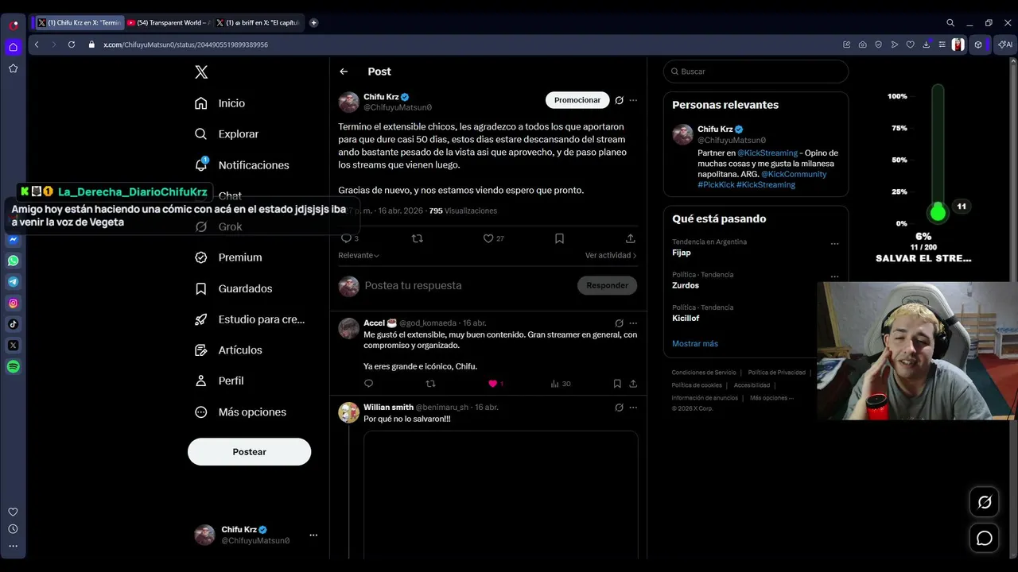Open more options on Chifu Krz post

[633, 100]
